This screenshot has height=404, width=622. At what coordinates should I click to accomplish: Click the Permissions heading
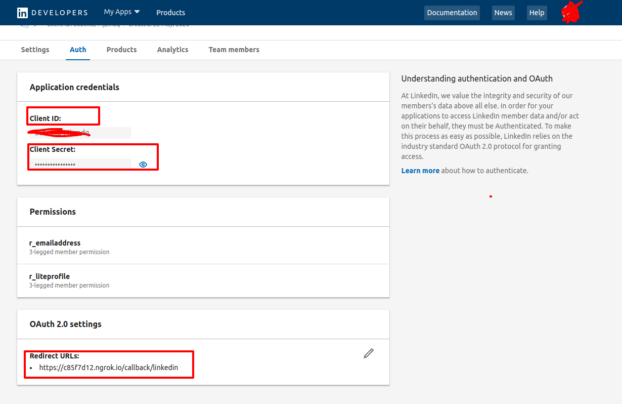53,212
